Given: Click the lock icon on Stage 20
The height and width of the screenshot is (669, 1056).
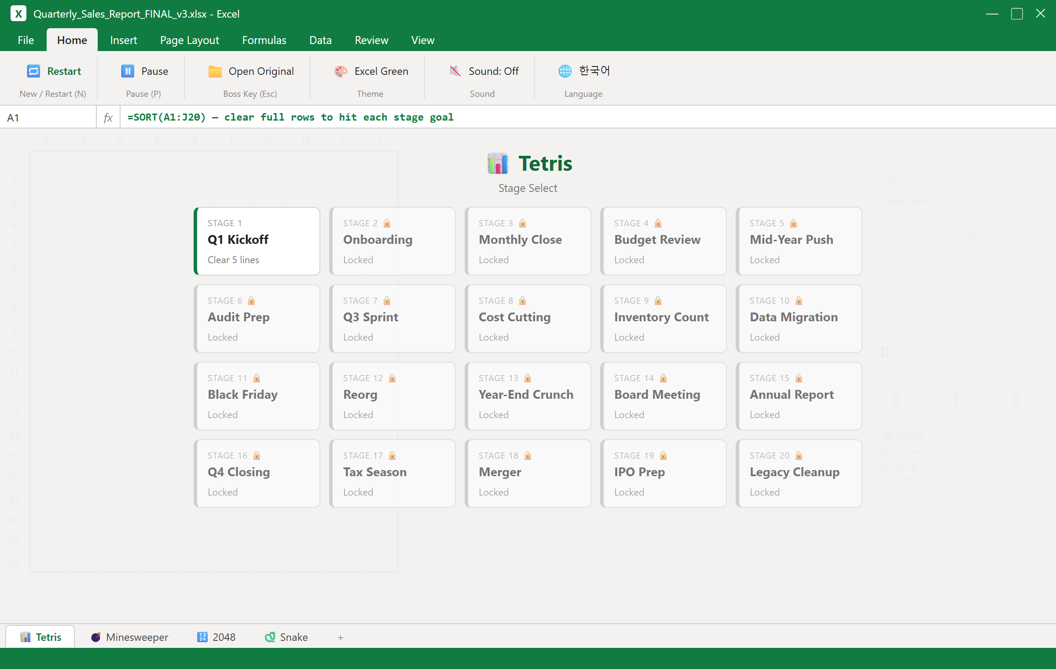Looking at the screenshot, I should tap(799, 456).
